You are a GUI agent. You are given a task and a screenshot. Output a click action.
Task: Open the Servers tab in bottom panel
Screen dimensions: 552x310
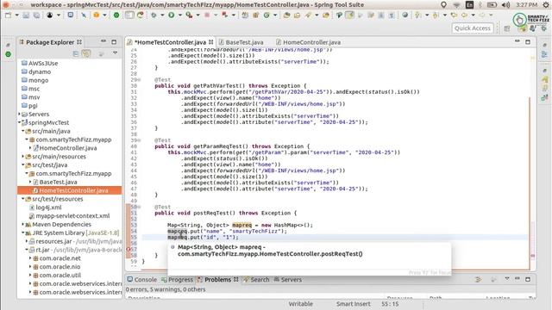point(288,280)
